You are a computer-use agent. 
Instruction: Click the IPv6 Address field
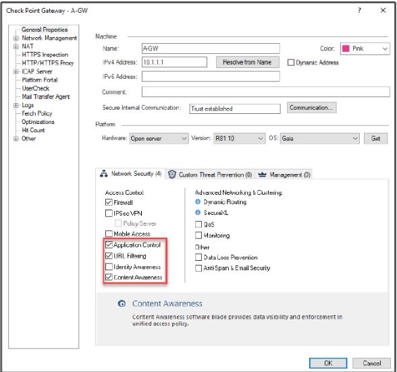(x=211, y=76)
